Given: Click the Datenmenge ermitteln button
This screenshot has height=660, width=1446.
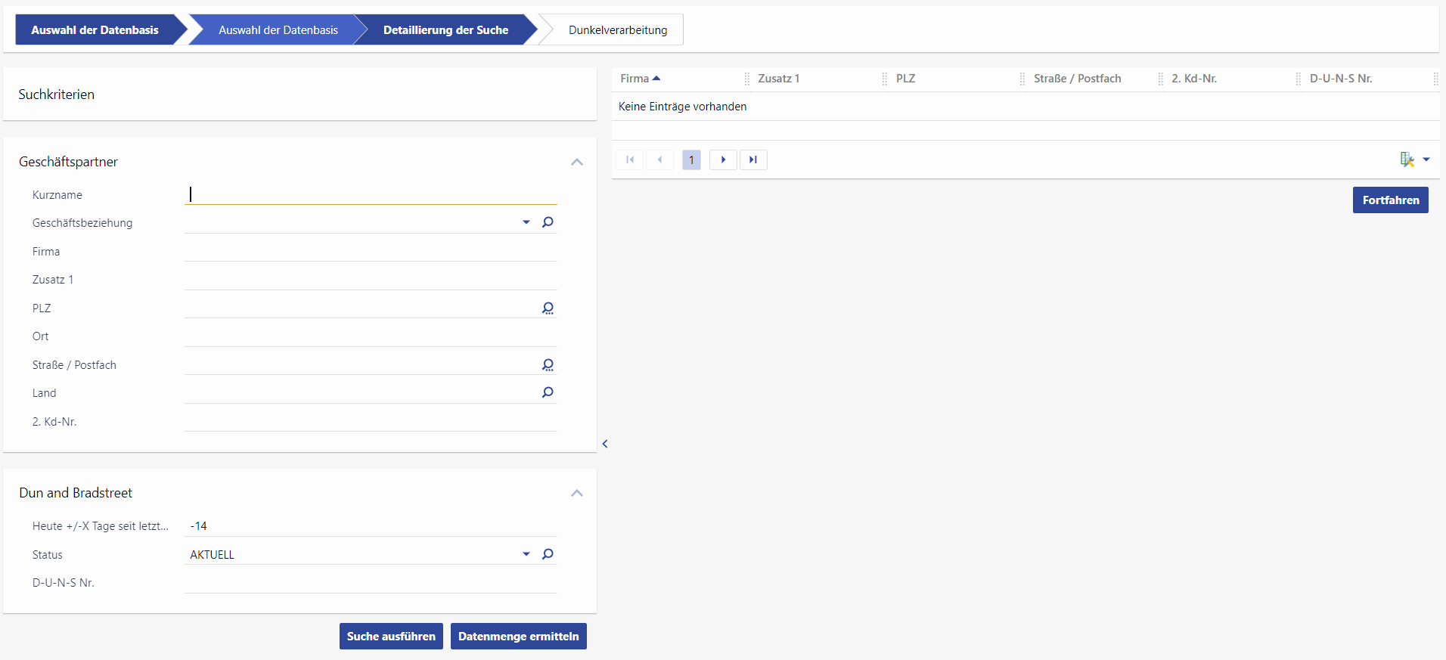Looking at the screenshot, I should click(x=518, y=637).
